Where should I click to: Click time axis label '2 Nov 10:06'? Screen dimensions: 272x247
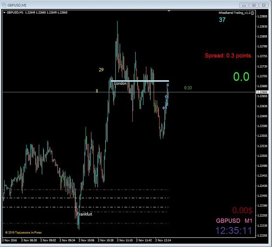coord(87,240)
